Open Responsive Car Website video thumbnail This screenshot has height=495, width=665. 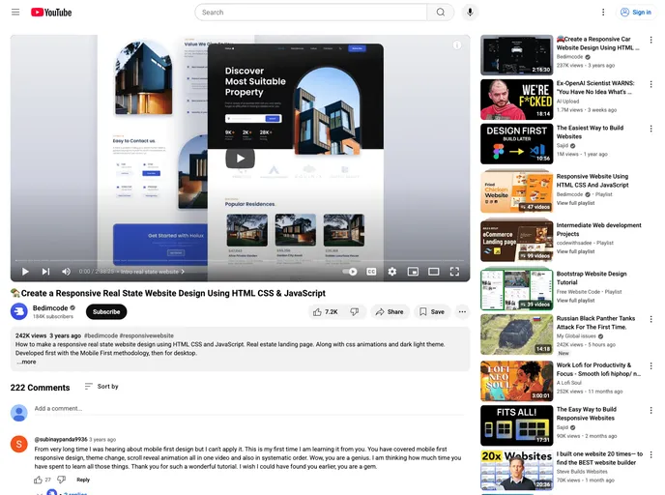pyautogui.click(x=517, y=55)
